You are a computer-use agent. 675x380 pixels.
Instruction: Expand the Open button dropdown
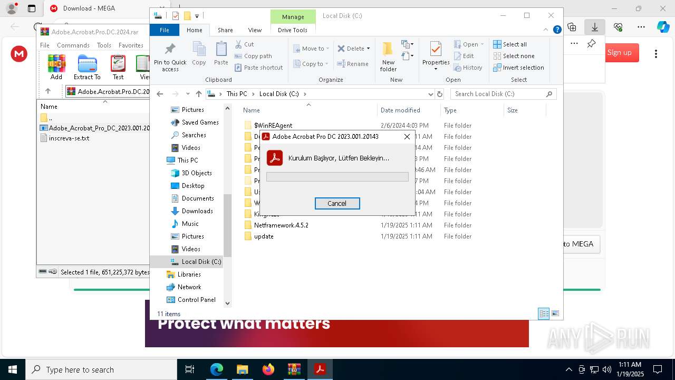[x=482, y=44]
